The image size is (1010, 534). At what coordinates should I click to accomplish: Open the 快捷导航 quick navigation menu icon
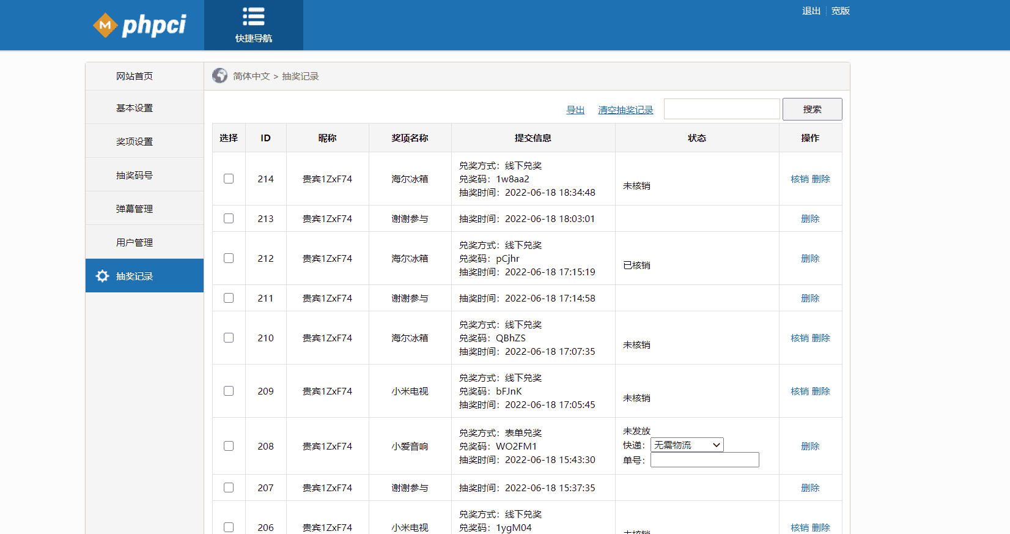click(x=253, y=17)
